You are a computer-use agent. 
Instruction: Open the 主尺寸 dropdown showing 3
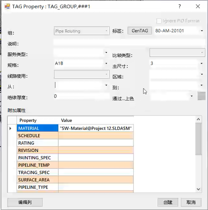[x=201, y=63]
